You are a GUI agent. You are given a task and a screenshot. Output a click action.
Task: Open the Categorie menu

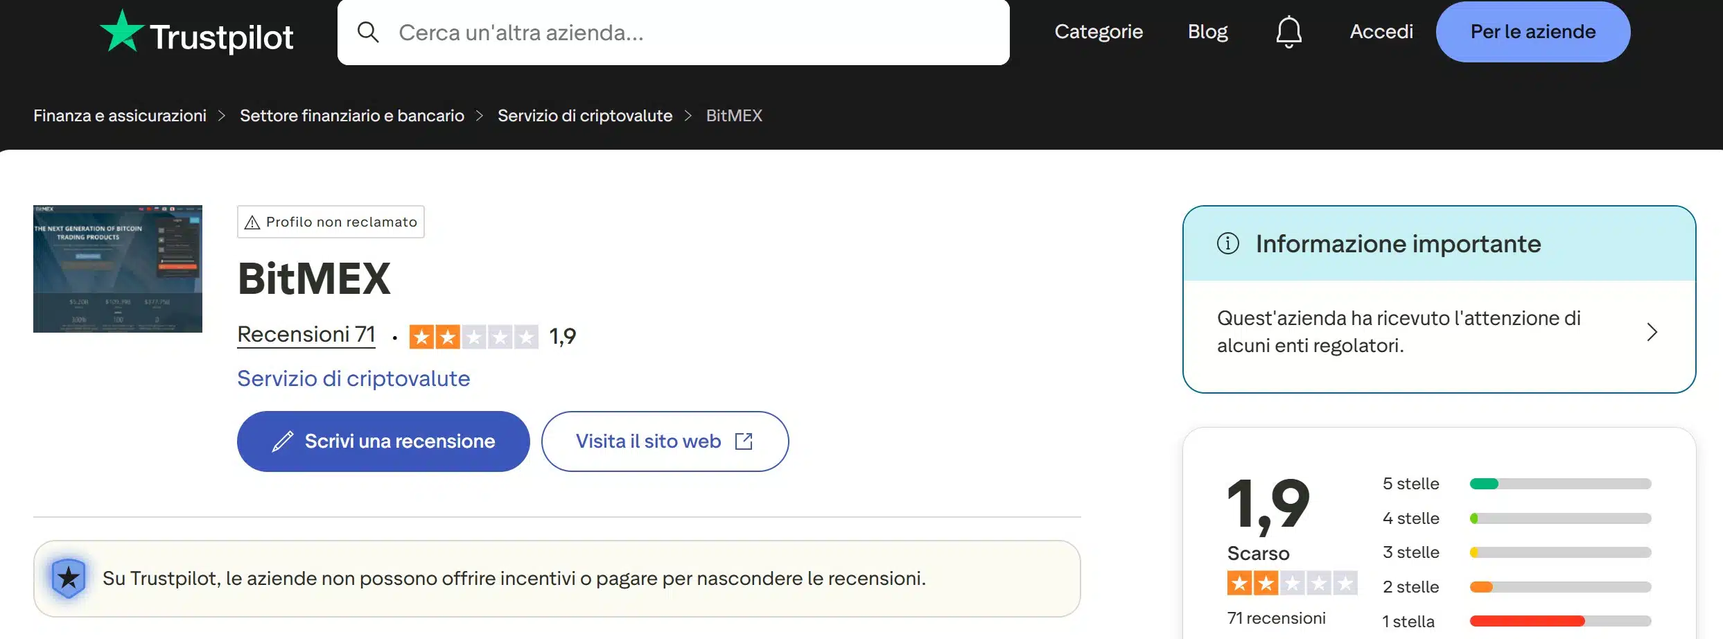pyautogui.click(x=1099, y=31)
